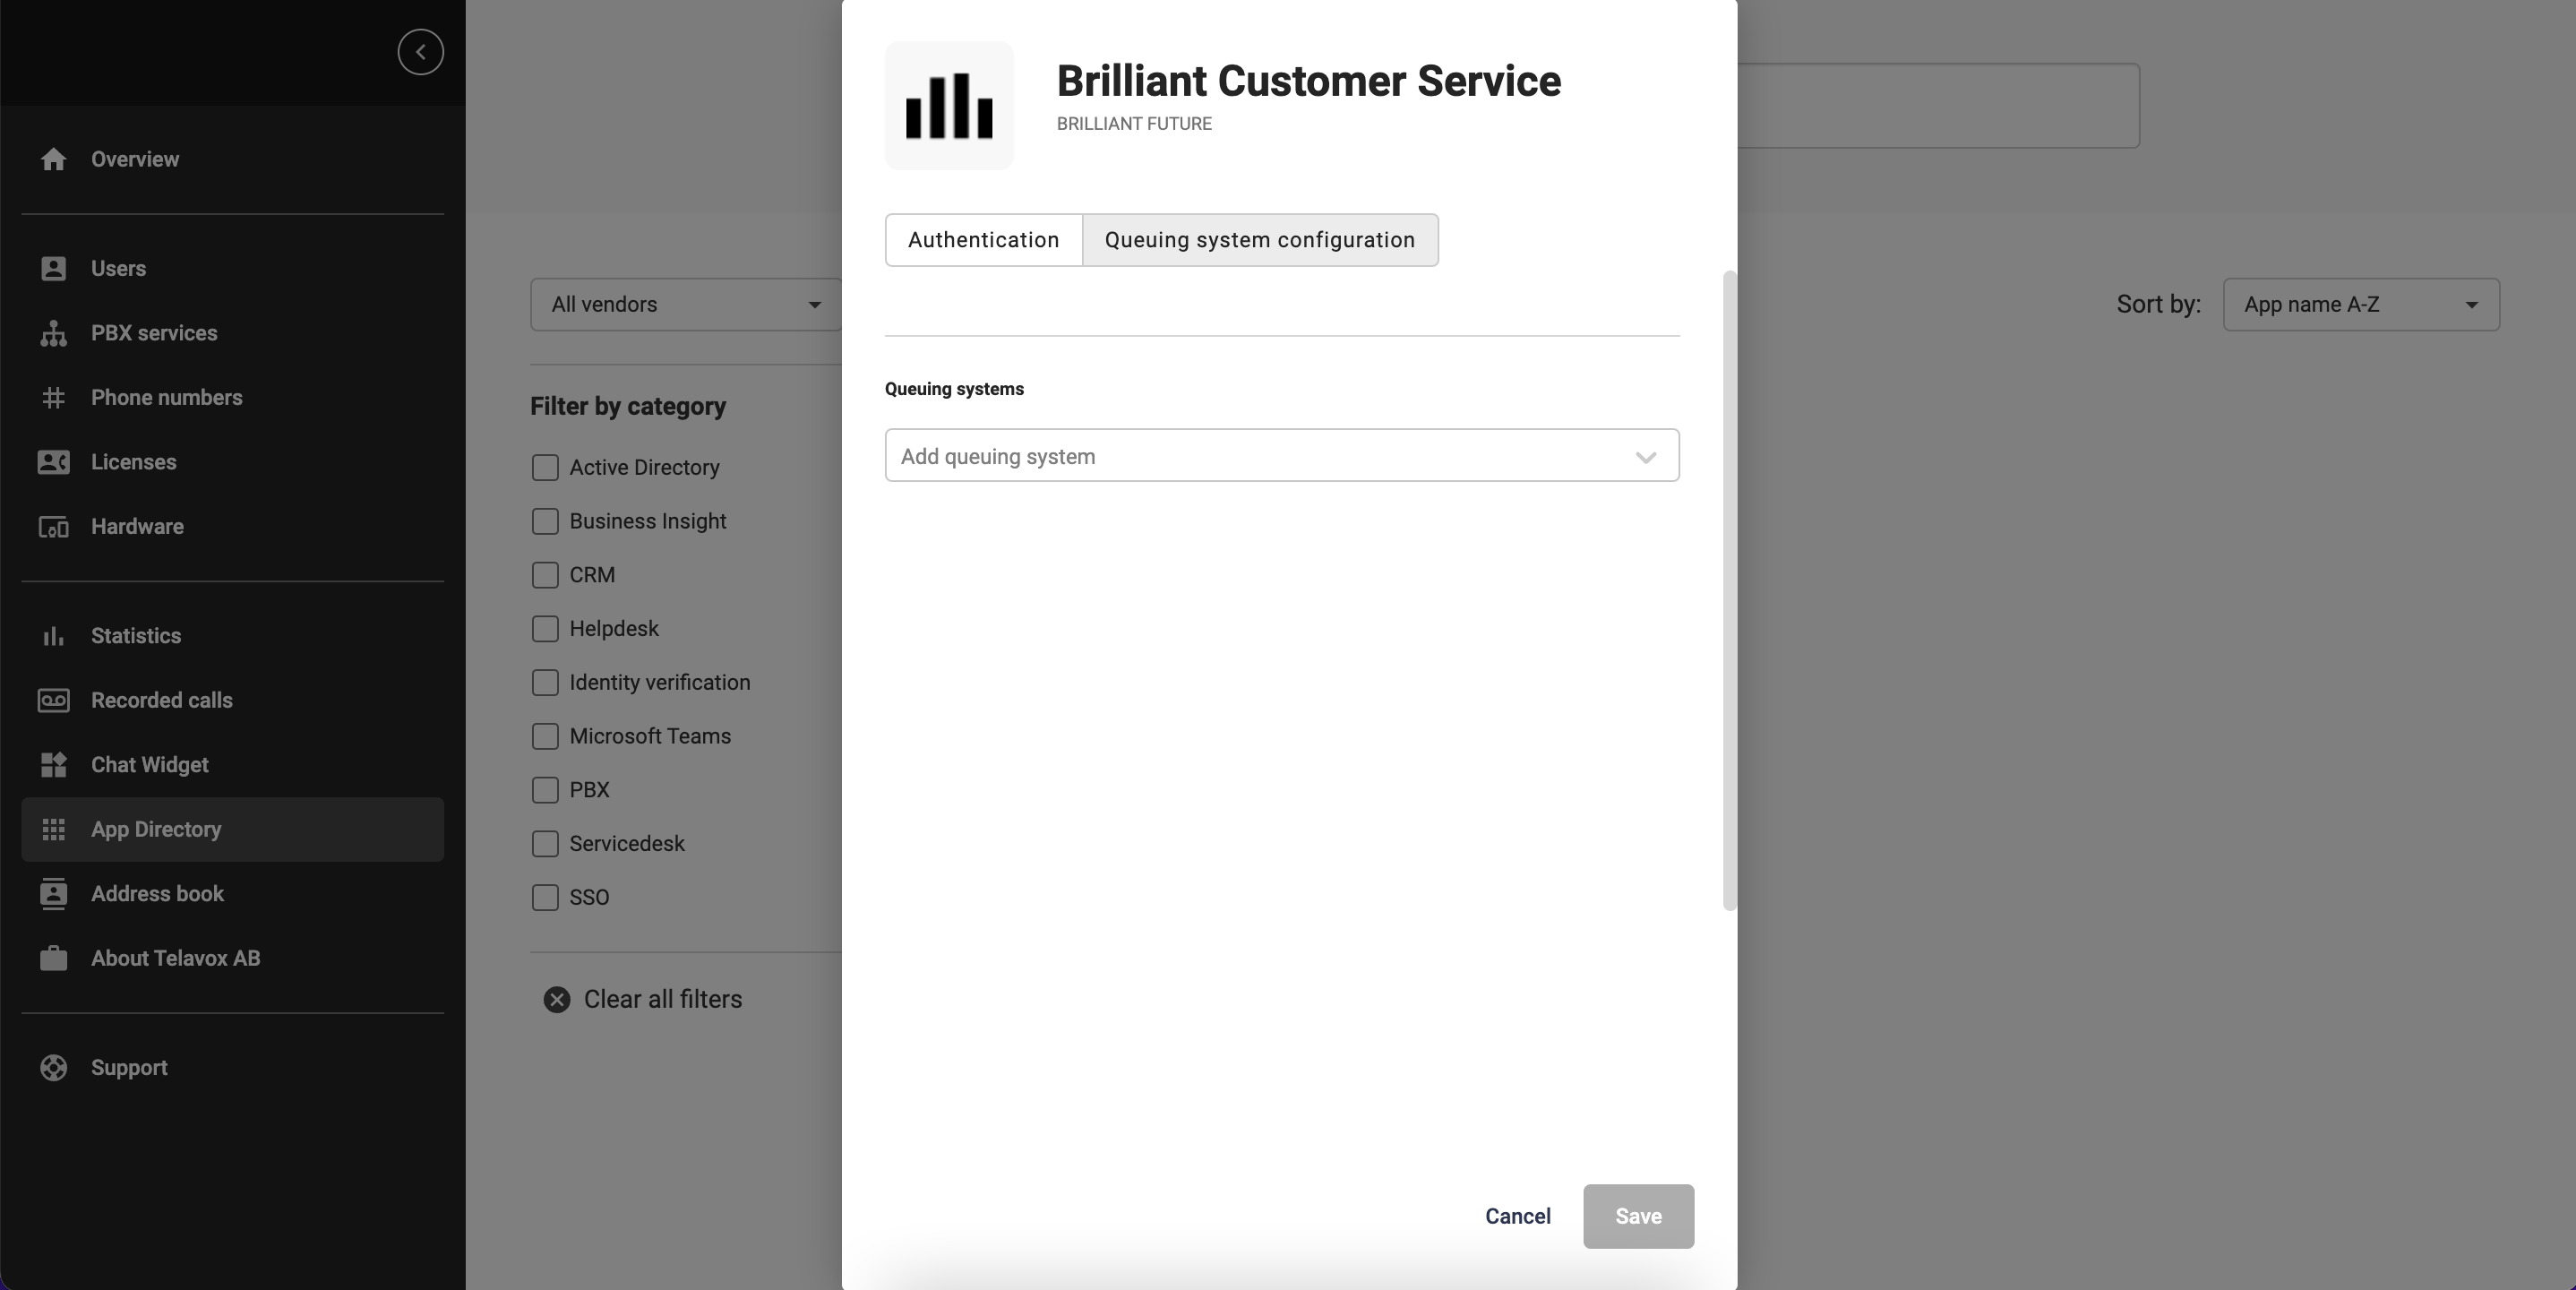Collapse the sidebar with the chevron button
2576x1290 pixels.
[x=420, y=52]
